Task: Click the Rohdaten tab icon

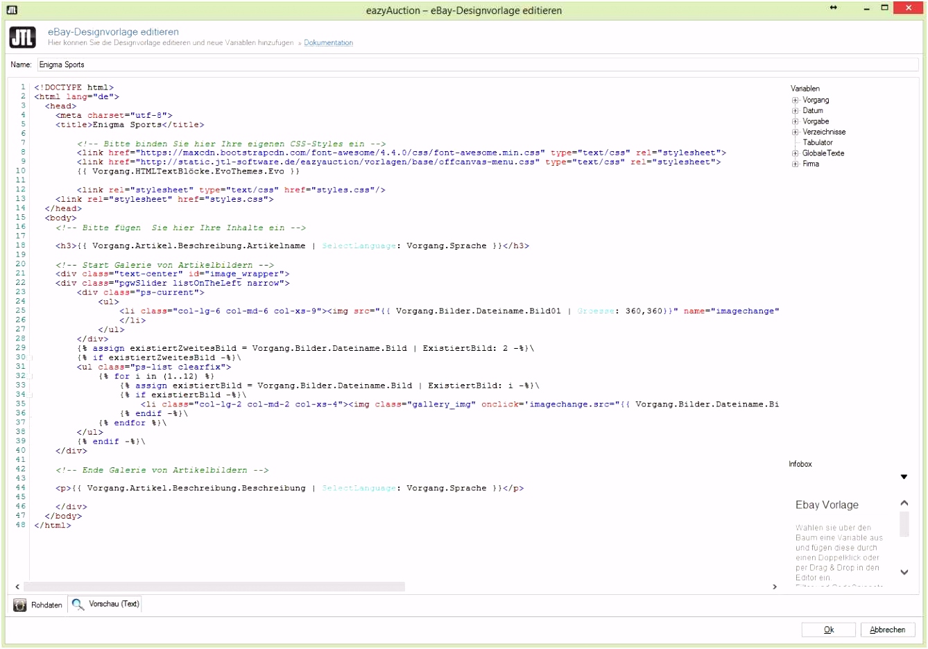Action: pyautogui.click(x=20, y=605)
